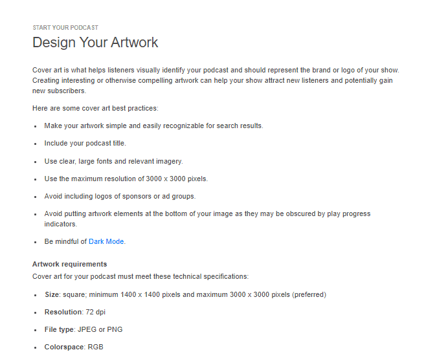Click the RGB value text
This screenshot has height=361, width=426.
96,347
